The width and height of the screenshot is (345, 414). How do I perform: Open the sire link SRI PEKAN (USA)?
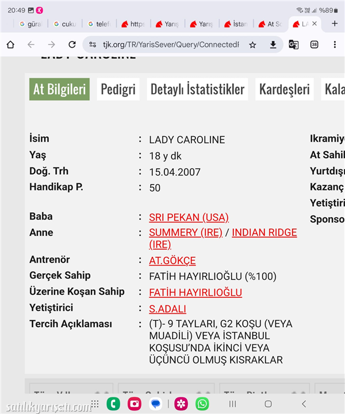click(x=189, y=217)
